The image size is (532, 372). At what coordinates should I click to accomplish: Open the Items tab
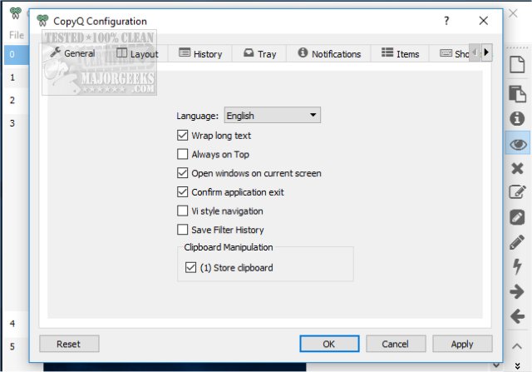pos(401,53)
